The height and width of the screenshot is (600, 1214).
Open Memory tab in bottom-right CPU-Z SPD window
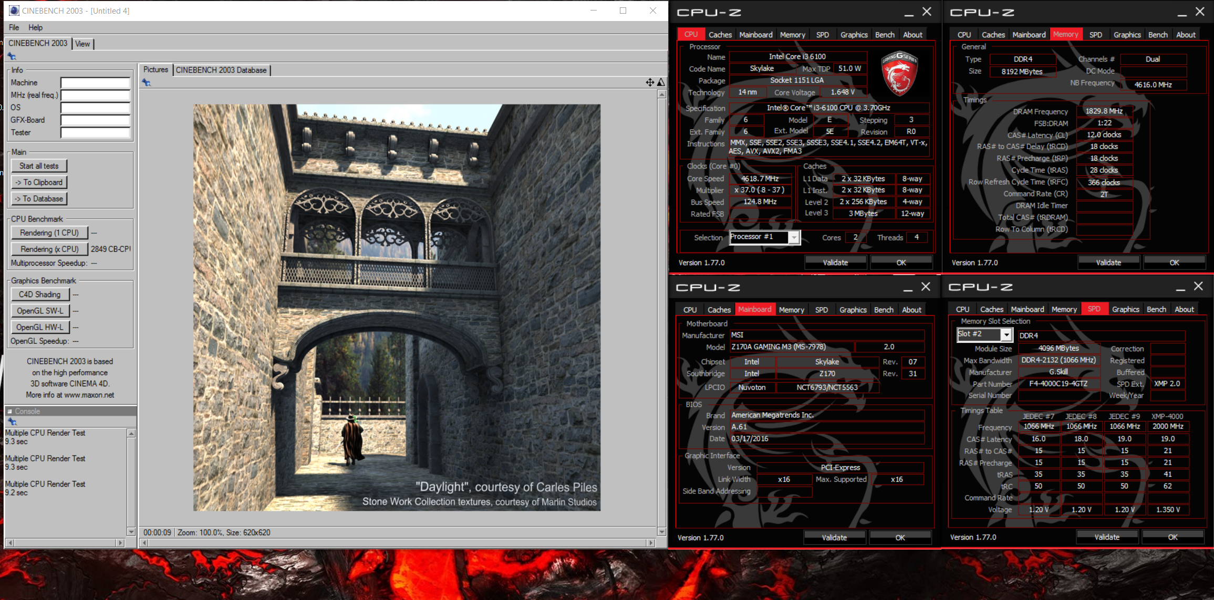[x=1064, y=309]
